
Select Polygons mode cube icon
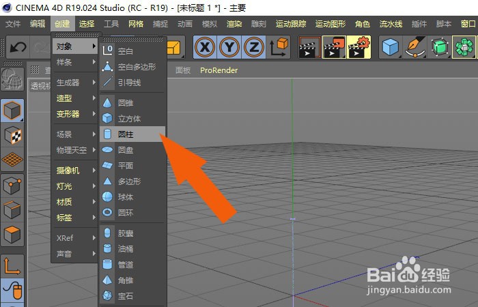12,235
